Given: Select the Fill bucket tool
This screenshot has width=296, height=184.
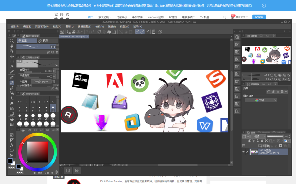Looking at the screenshot, I should pos(12,119).
